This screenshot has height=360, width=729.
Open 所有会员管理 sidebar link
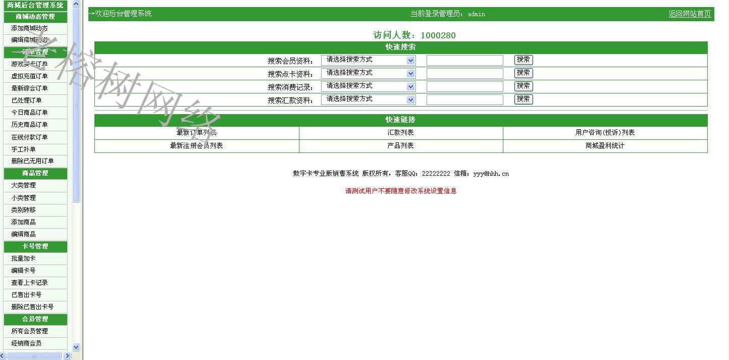[x=30, y=331]
